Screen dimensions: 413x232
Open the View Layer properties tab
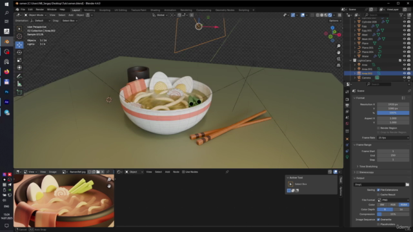347,111
